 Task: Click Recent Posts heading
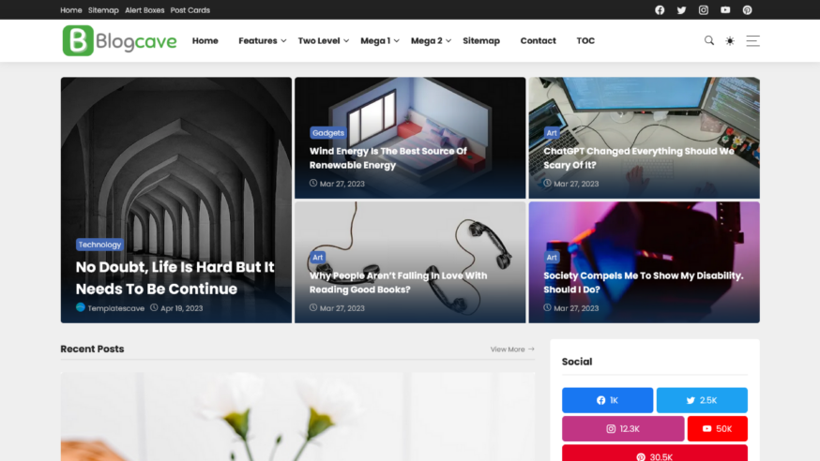point(92,349)
